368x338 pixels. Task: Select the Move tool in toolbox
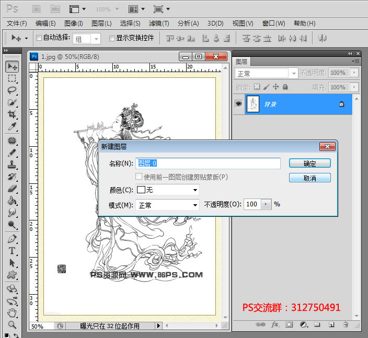12,67
